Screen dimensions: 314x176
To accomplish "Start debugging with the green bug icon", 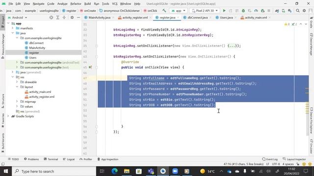I will (x=243, y=11).
